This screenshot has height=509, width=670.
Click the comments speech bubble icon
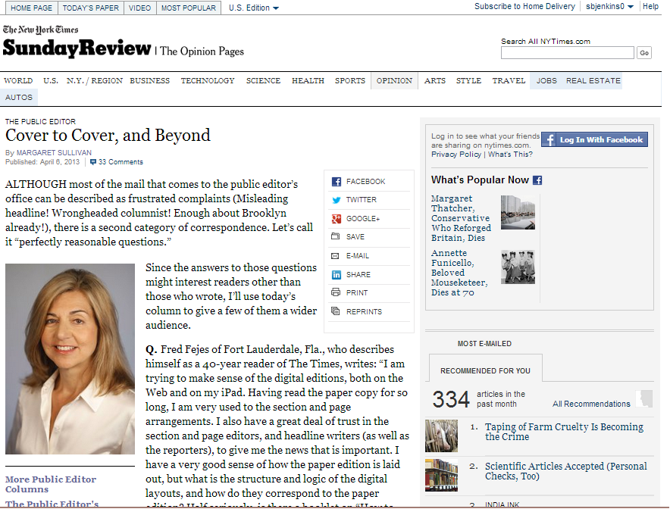93,162
